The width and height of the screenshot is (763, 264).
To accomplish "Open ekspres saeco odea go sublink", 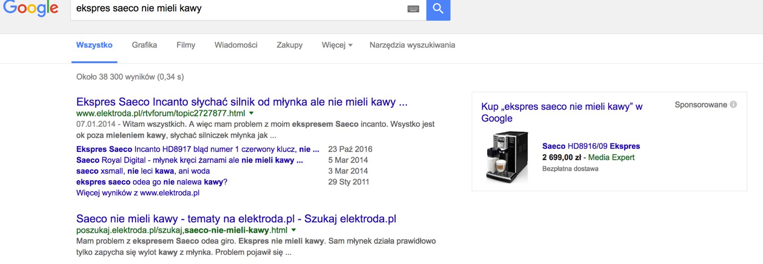I will (x=152, y=182).
